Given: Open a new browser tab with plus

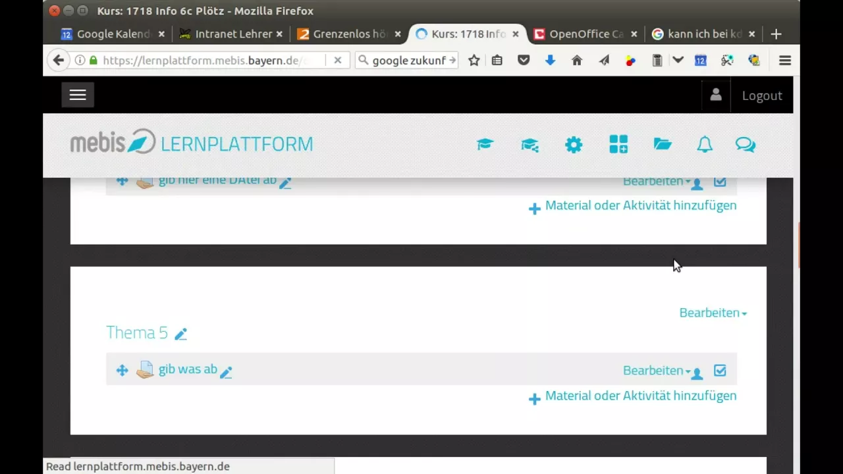Looking at the screenshot, I should [776, 34].
